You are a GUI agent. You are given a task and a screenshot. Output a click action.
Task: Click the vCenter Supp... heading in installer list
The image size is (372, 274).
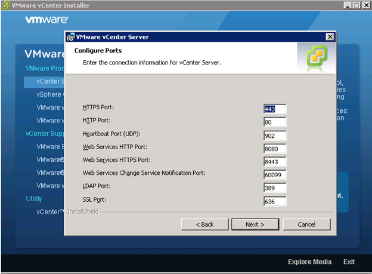point(45,134)
